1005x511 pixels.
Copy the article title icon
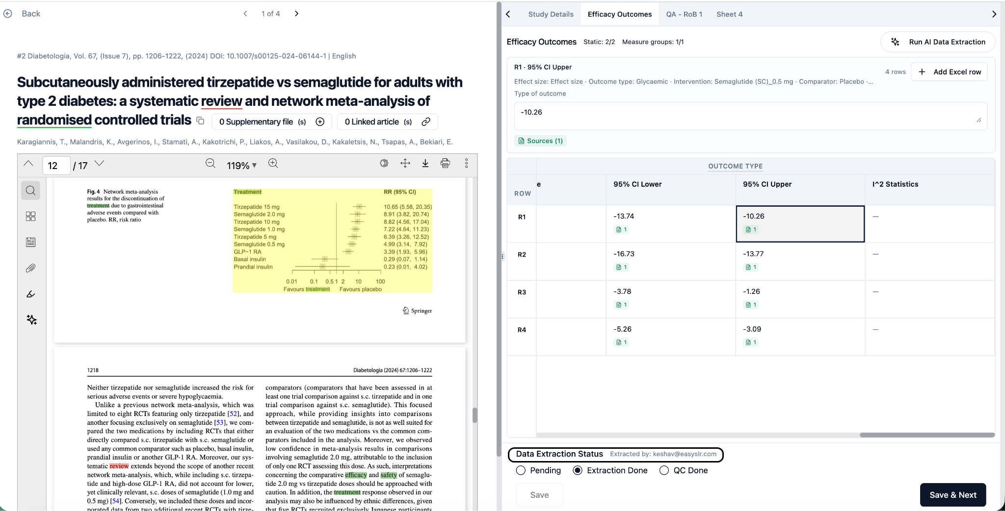click(200, 121)
